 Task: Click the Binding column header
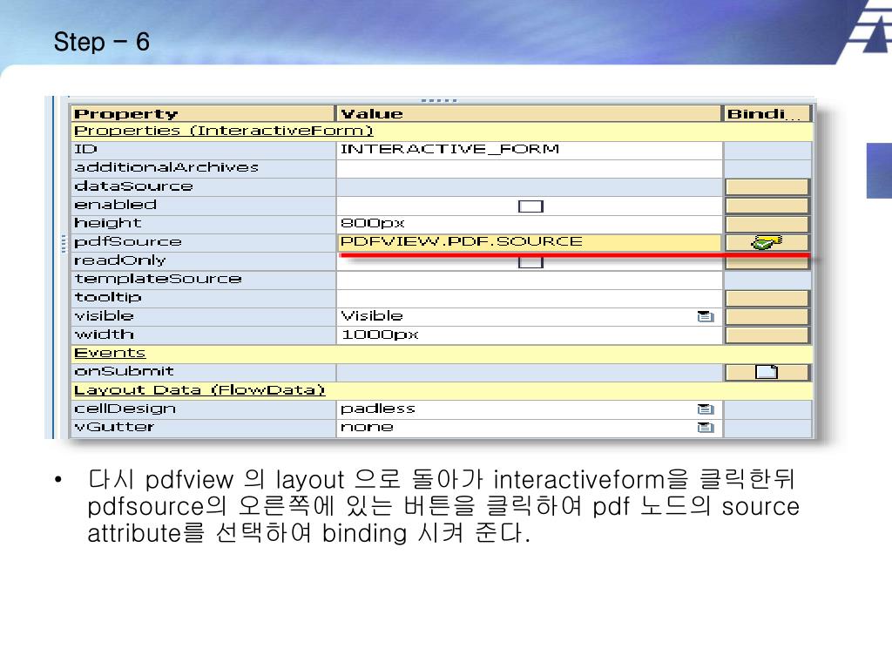[x=767, y=113]
